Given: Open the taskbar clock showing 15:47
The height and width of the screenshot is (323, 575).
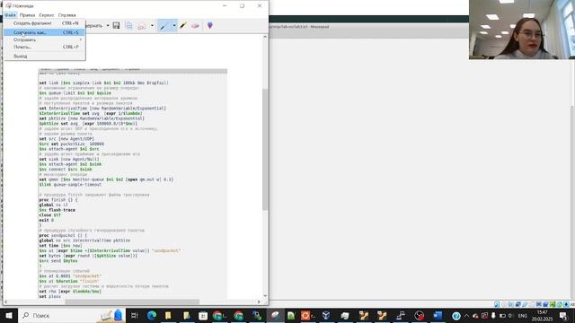Looking at the screenshot, I should pyautogui.click(x=543, y=316).
